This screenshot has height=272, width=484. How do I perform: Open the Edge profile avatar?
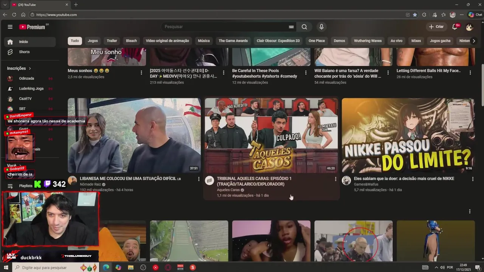(x=453, y=15)
